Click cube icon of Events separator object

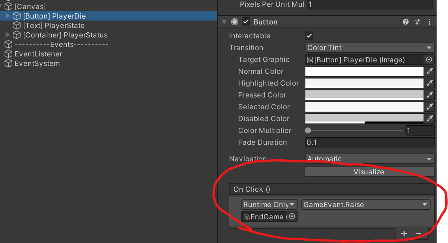9,44
